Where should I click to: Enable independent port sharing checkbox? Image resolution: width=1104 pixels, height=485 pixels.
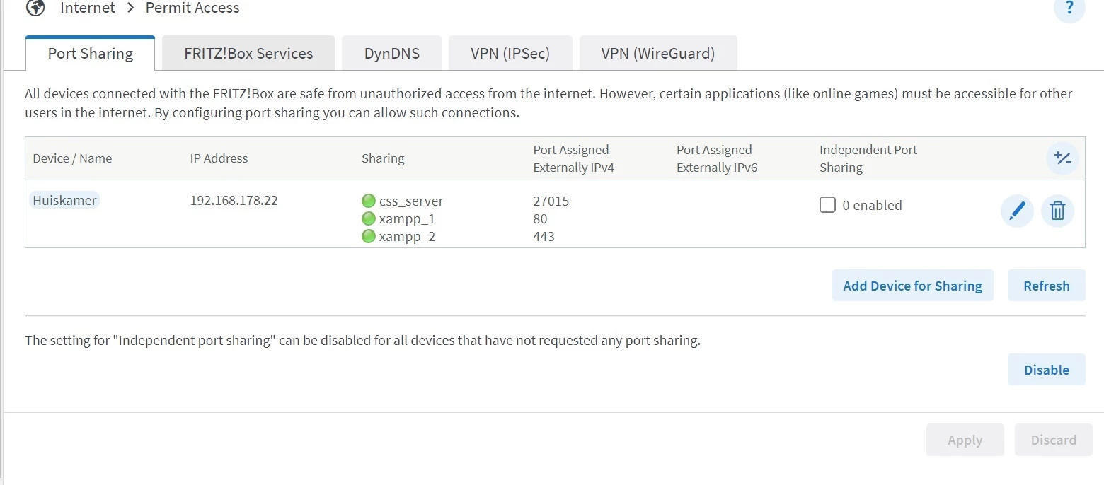827,205
